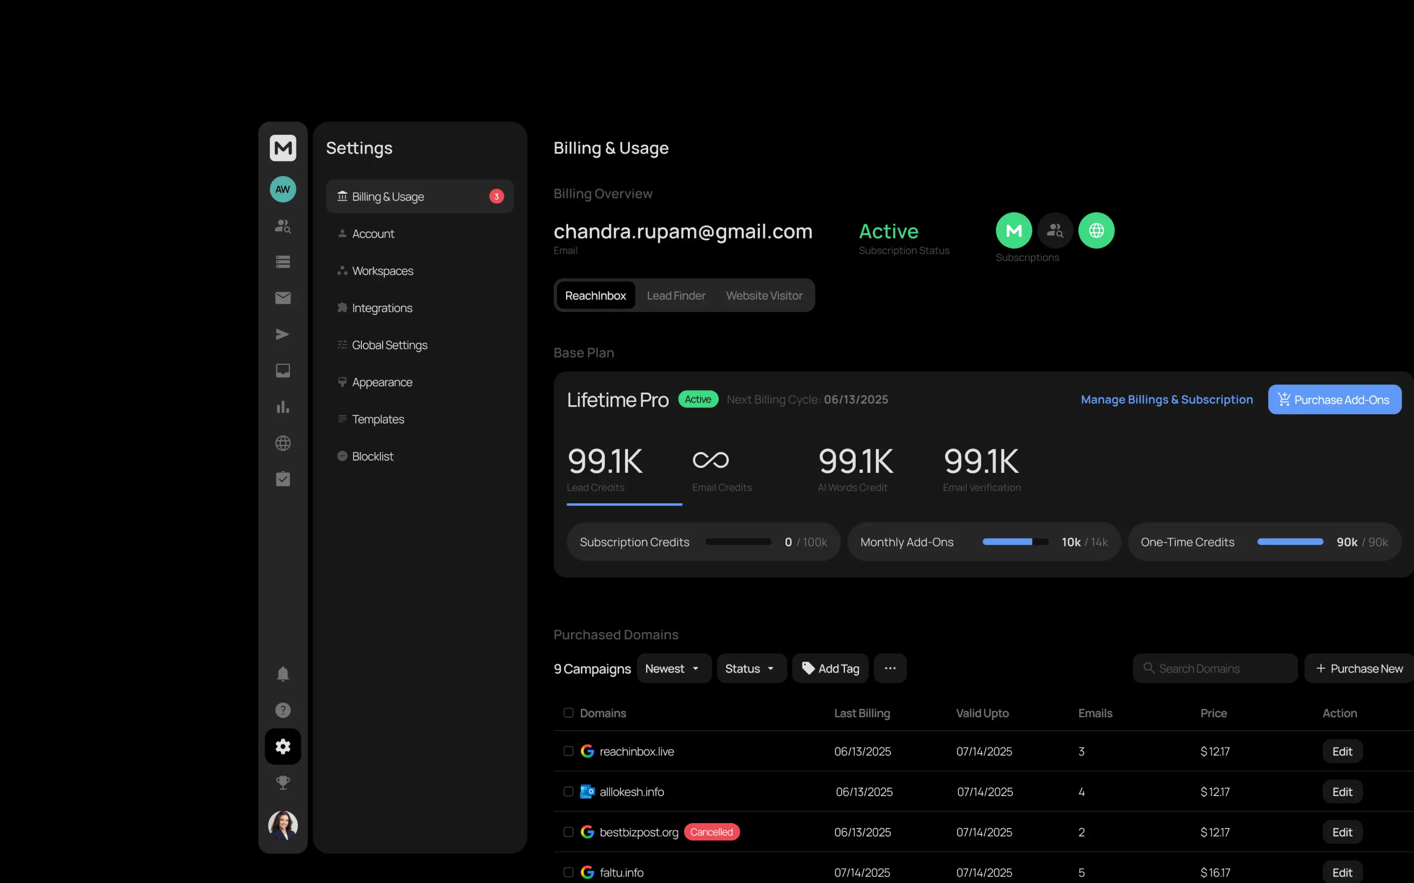Click the Cancelled tag on bestbizpost.org
The width and height of the screenshot is (1414, 883).
point(712,831)
